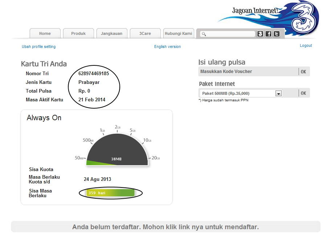Select the number 628974469185
The height and width of the screenshot is (235, 330).
click(94, 73)
